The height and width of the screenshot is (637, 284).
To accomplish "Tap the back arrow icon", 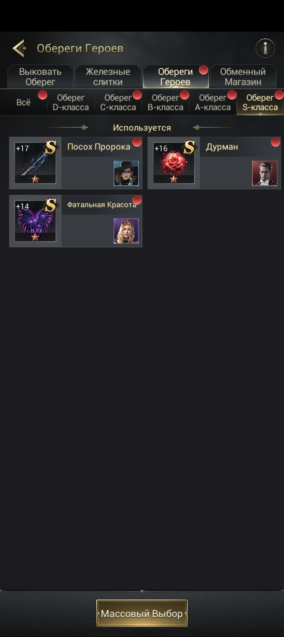I will pyautogui.click(x=19, y=48).
